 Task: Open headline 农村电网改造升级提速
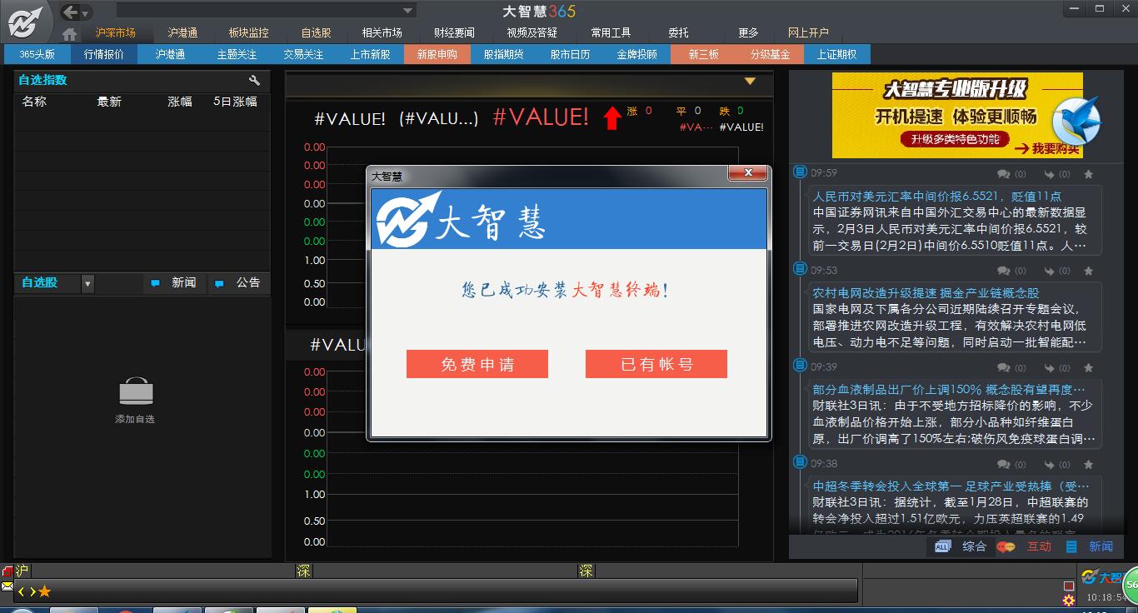926,293
